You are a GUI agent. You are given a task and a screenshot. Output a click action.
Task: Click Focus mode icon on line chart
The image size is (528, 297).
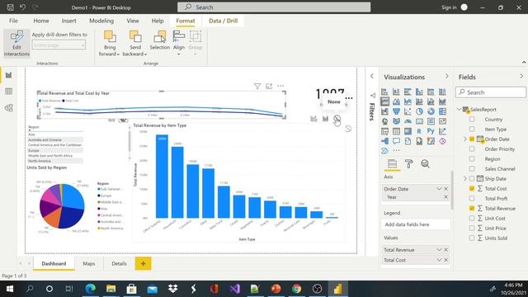[269, 86]
